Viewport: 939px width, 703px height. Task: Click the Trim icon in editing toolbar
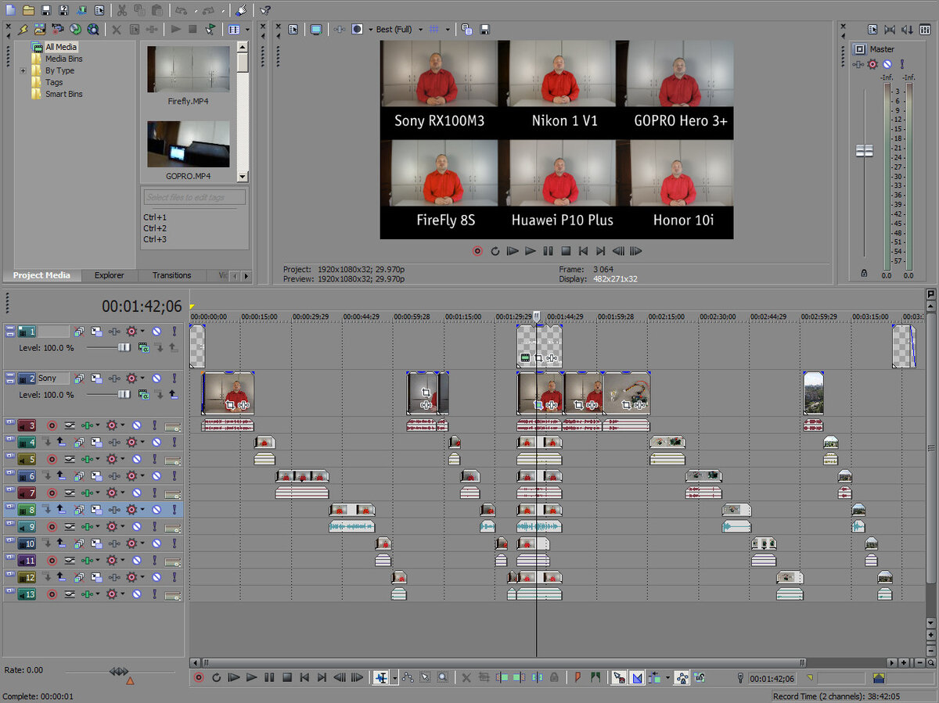(484, 678)
